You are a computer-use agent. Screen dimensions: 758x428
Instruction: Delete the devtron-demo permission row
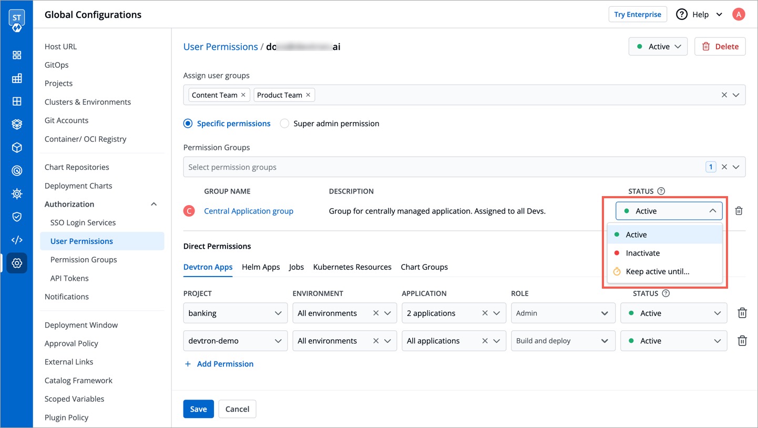coord(742,341)
